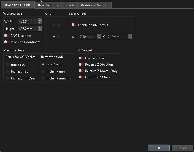Enable Z Axis toggle
Viewport: 194px width, 152px height.
click(81, 58)
